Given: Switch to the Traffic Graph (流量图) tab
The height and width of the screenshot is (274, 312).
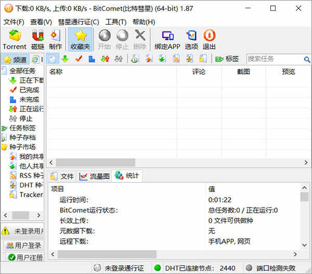Looking at the screenshot, I should click(94, 176).
